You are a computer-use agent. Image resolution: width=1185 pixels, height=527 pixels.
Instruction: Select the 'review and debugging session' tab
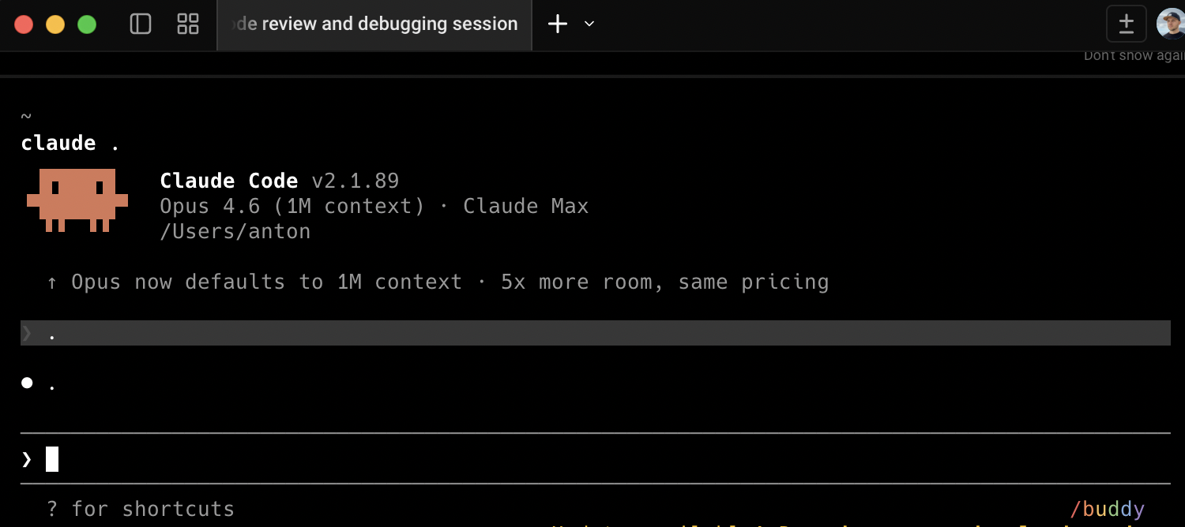coord(374,24)
